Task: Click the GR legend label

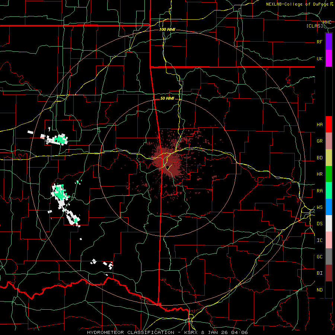Action: (x=319, y=141)
